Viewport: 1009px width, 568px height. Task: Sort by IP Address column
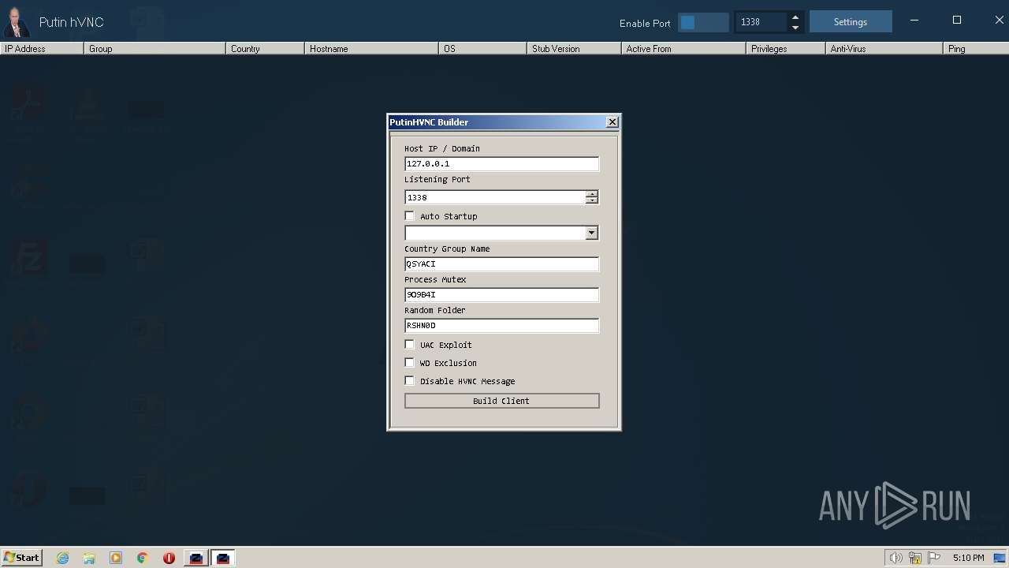(42, 49)
